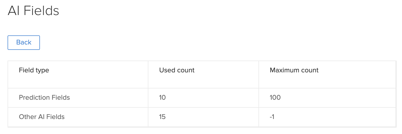Select the Prediction Fields row label
The height and width of the screenshot is (134, 402).
tap(44, 98)
